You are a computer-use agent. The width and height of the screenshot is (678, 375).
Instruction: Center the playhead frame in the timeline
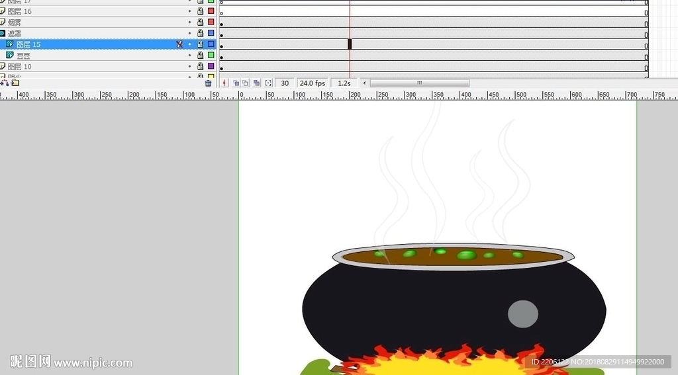(224, 83)
